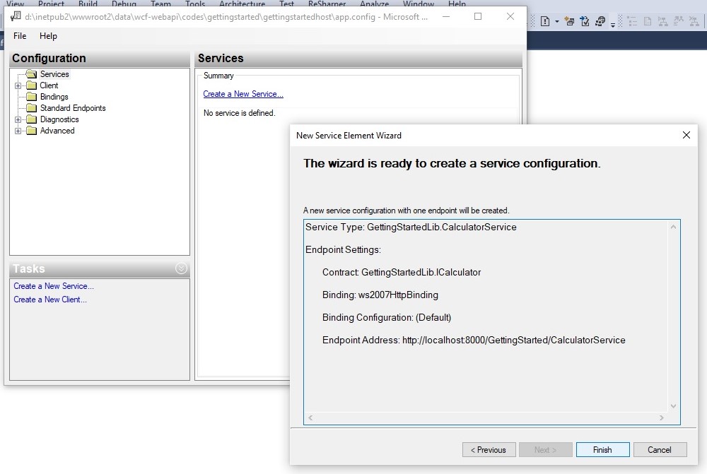
Task: Click the blue arrow checklist toolbar icon
Action: click(585, 22)
